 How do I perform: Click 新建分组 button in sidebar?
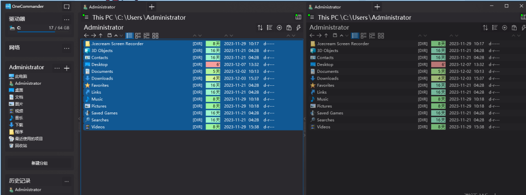[x=40, y=163]
